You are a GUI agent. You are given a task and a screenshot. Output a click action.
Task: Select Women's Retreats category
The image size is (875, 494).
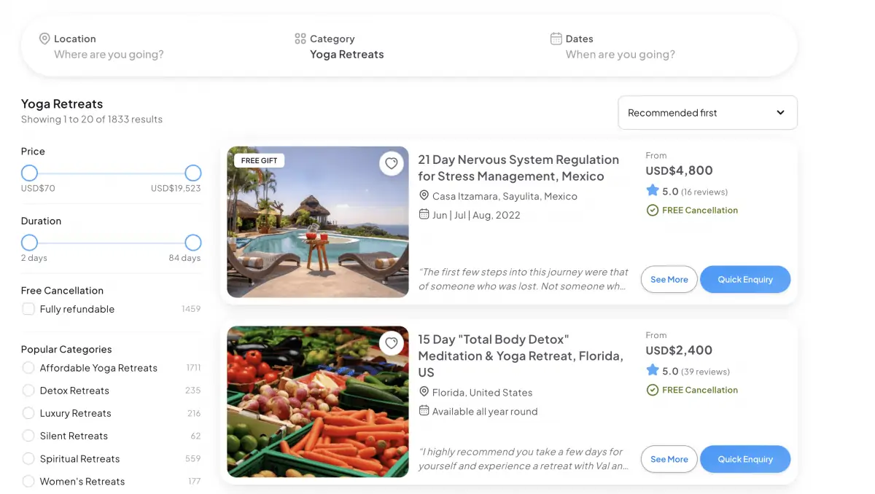[x=28, y=481]
